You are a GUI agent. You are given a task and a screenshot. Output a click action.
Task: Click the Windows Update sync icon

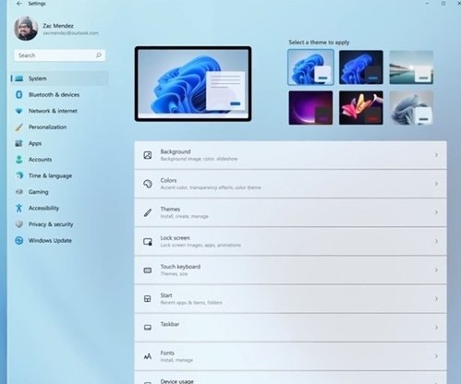point(19,241)
